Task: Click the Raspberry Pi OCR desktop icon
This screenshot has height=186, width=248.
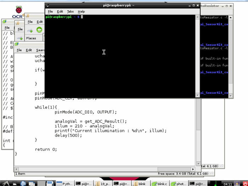Action: pyautogui.click(x=19, y=12)
